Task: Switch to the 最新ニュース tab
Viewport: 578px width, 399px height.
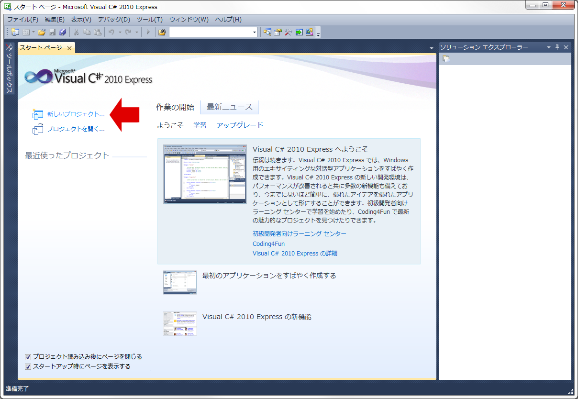Action: (230, 107)
